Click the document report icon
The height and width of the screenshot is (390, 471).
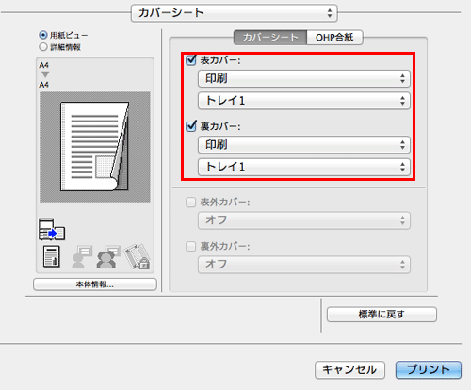point(52,256)
